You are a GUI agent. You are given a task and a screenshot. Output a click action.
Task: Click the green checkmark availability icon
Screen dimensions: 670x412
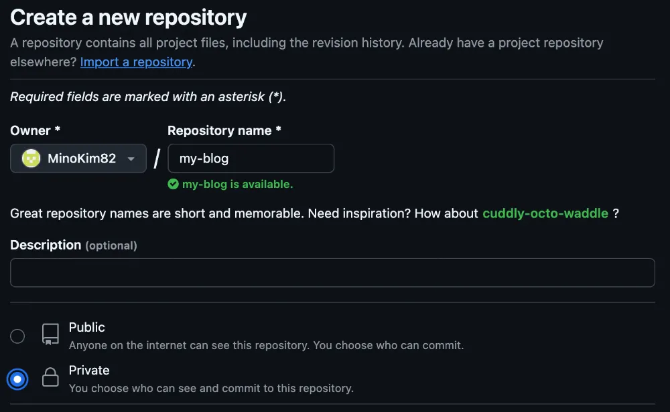click(x=173, y=184)
